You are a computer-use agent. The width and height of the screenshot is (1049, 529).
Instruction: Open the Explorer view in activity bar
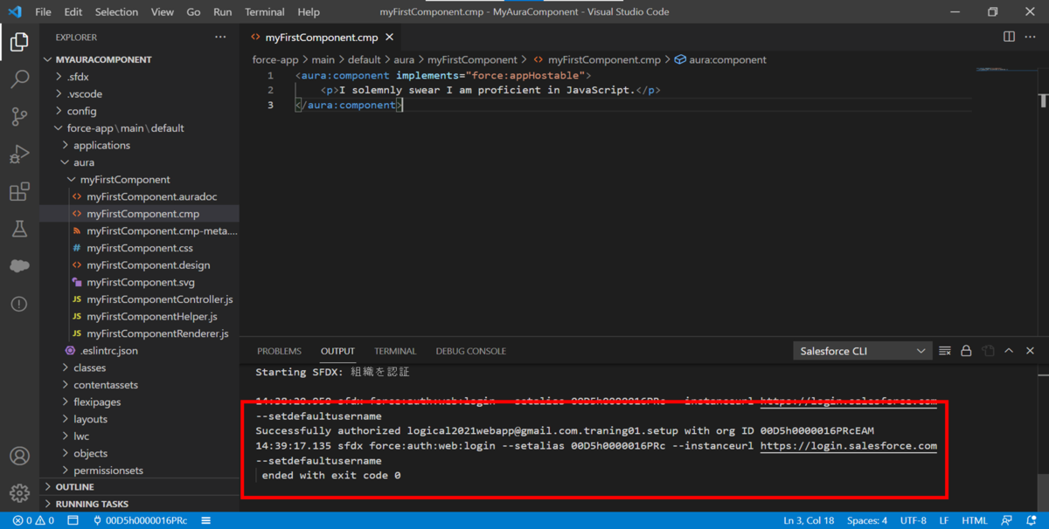pos(19,41)
